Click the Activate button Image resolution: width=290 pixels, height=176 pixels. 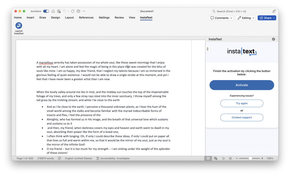[242, 85]
